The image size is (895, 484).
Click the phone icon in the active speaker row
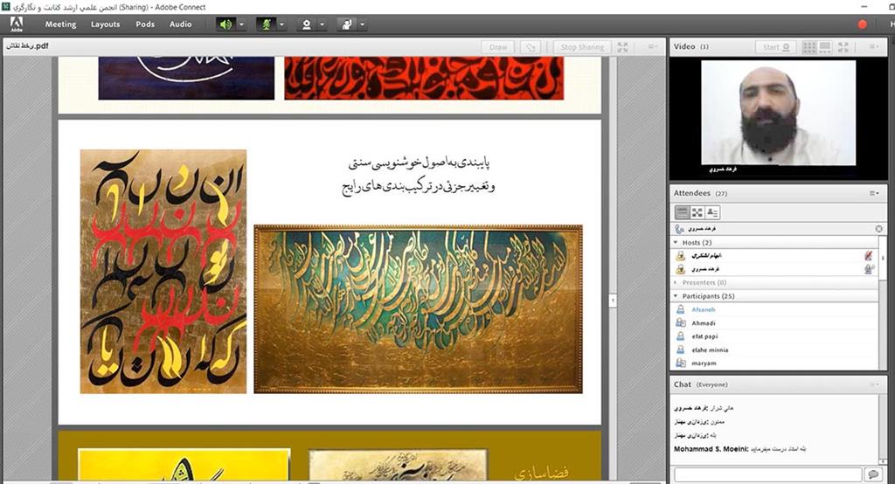[x=679, y=229]
